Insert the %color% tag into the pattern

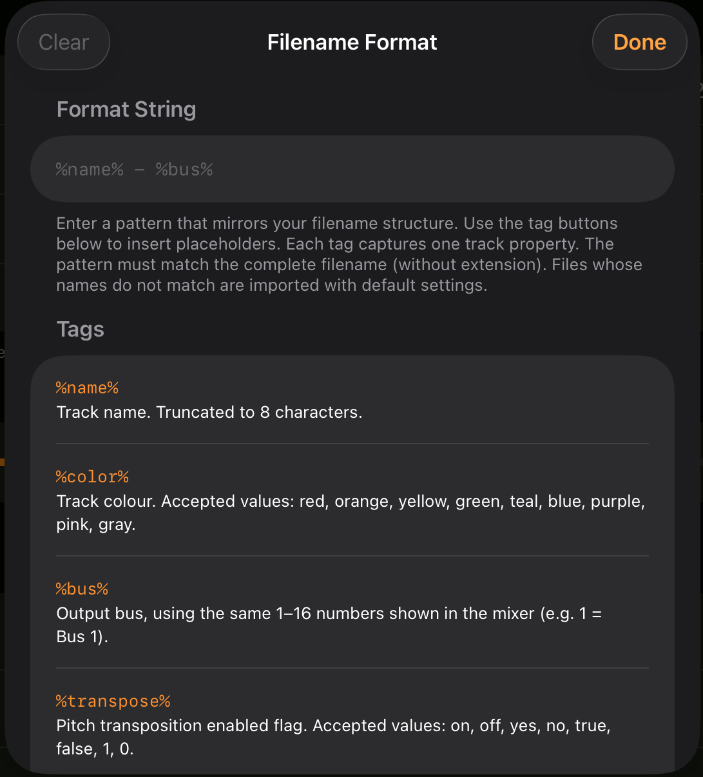(x=92, y=477)
